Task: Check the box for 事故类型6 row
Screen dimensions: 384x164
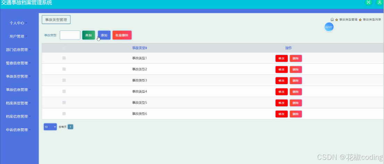Action: pos(64,113)
